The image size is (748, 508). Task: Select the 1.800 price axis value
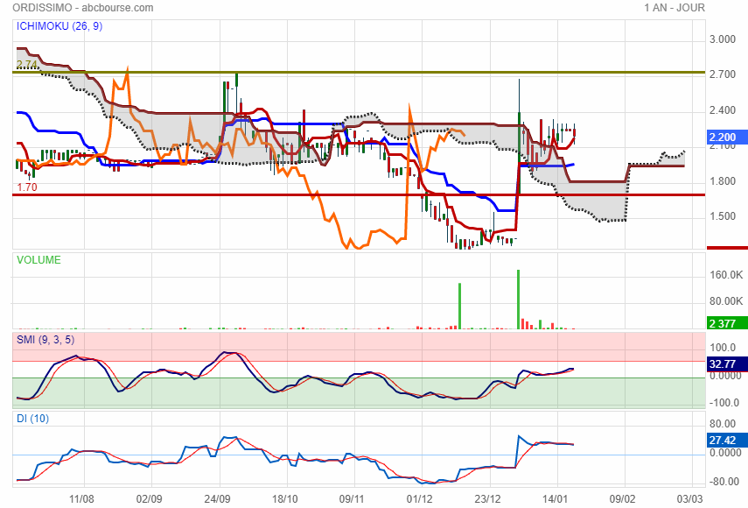click(723, 181)
